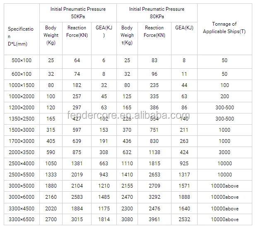Click the "Initial Pneumatic Pressure 50KPa" header
Image resolution: width=256 pixels, height=229 pixels.
coord(78,12)
